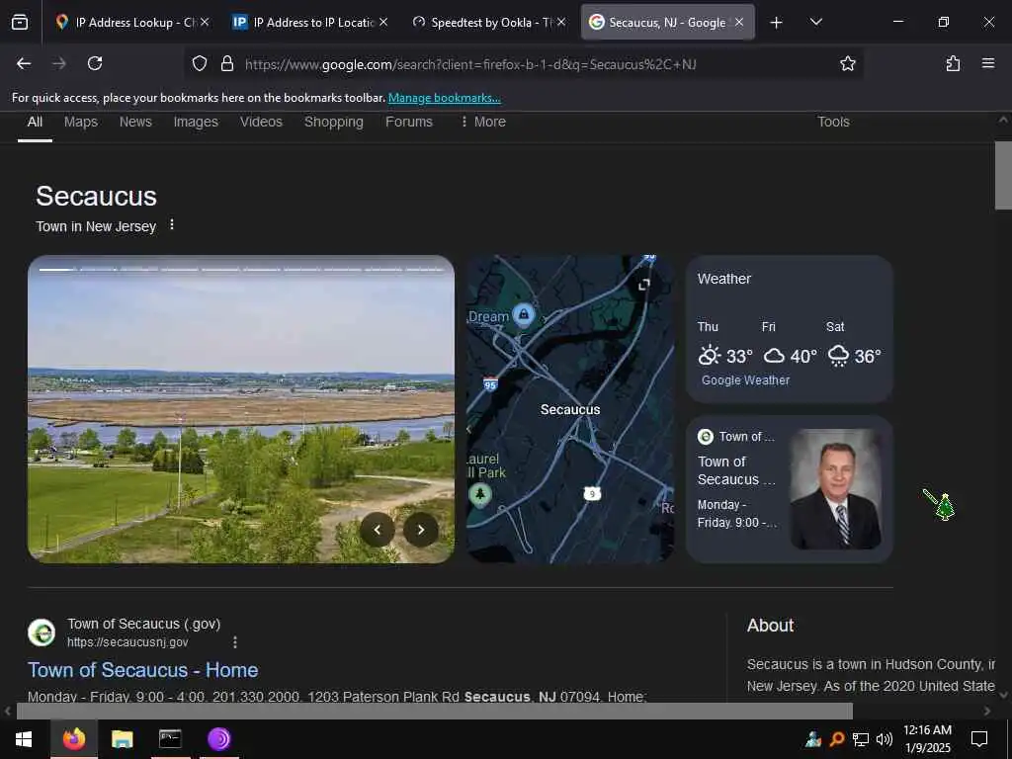1012x759 pixels.
Task: Open the Extensions puzzle icon
Action: (x=953, y=63)
